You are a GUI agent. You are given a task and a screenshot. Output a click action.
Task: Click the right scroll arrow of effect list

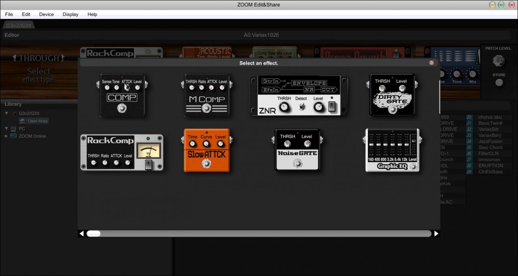pyautogui.click(x=436, y=234)
